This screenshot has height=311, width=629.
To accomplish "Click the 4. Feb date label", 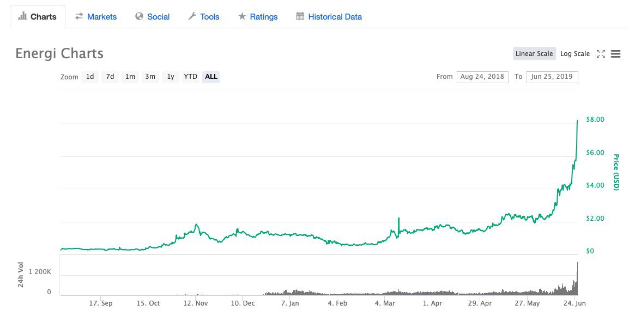I will point(337,303).
